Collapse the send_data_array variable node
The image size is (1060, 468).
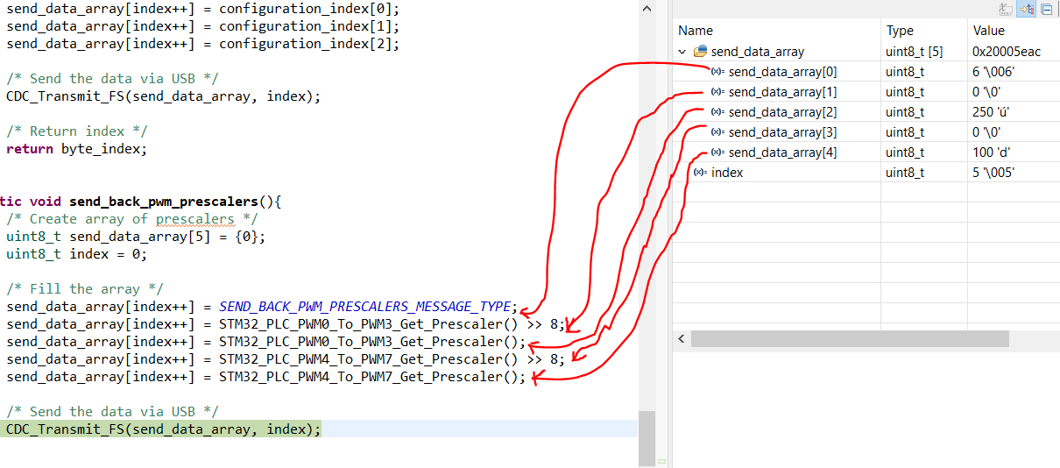coord(682,52)
